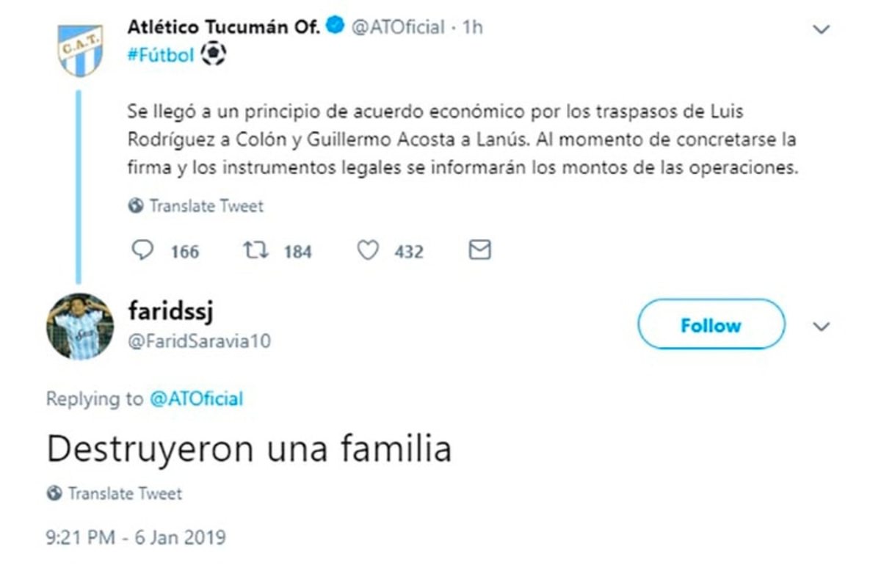Click globe icon beside reply's Translate Tweet

(54, 494)
